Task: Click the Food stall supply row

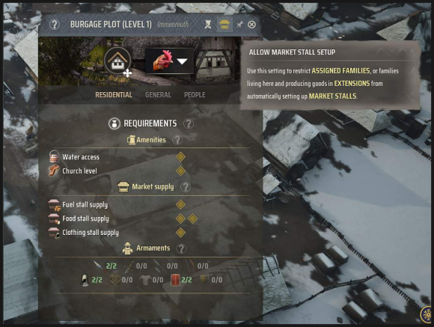Action: pyautogui.click(x=123, y=218)
